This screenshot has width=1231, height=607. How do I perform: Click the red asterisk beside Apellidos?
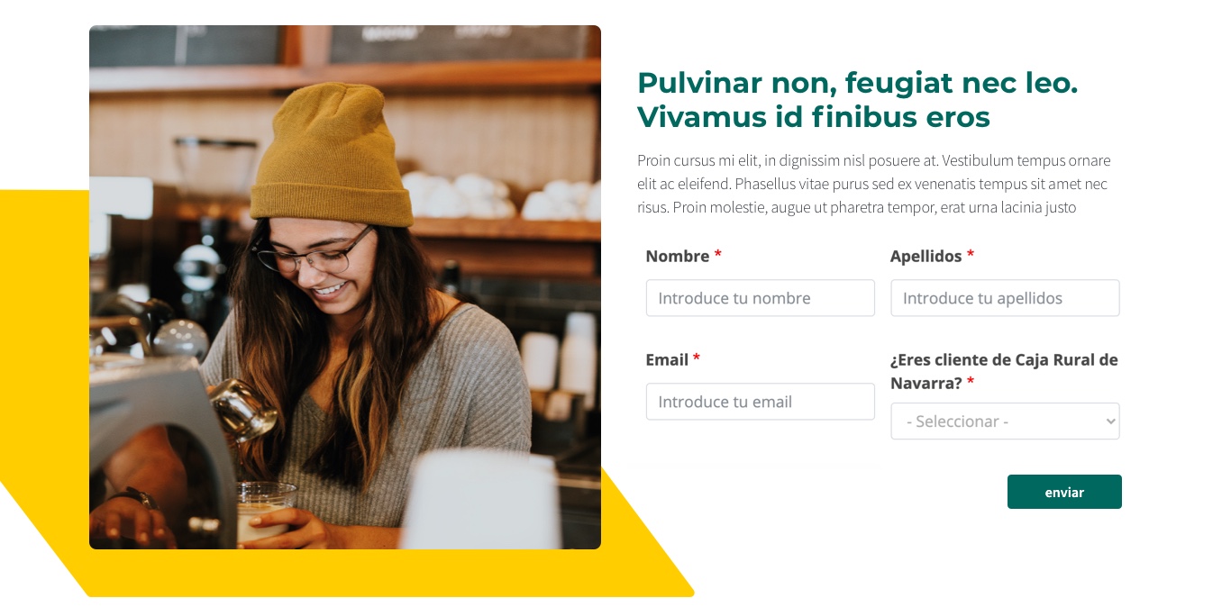pos(971,255)
